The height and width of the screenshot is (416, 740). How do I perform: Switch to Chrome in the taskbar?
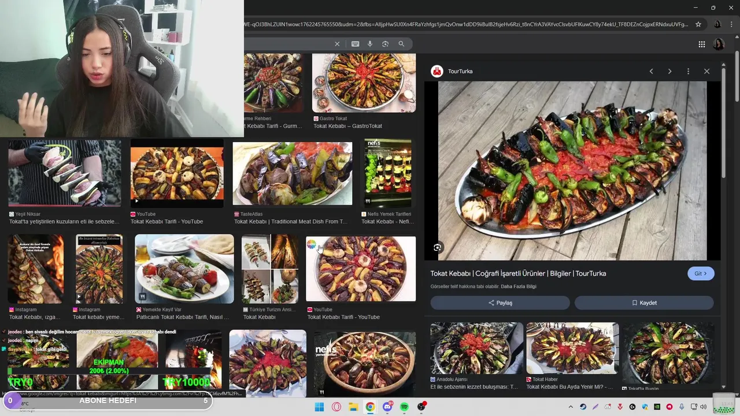pyautogui.click(x=370, y=407)
